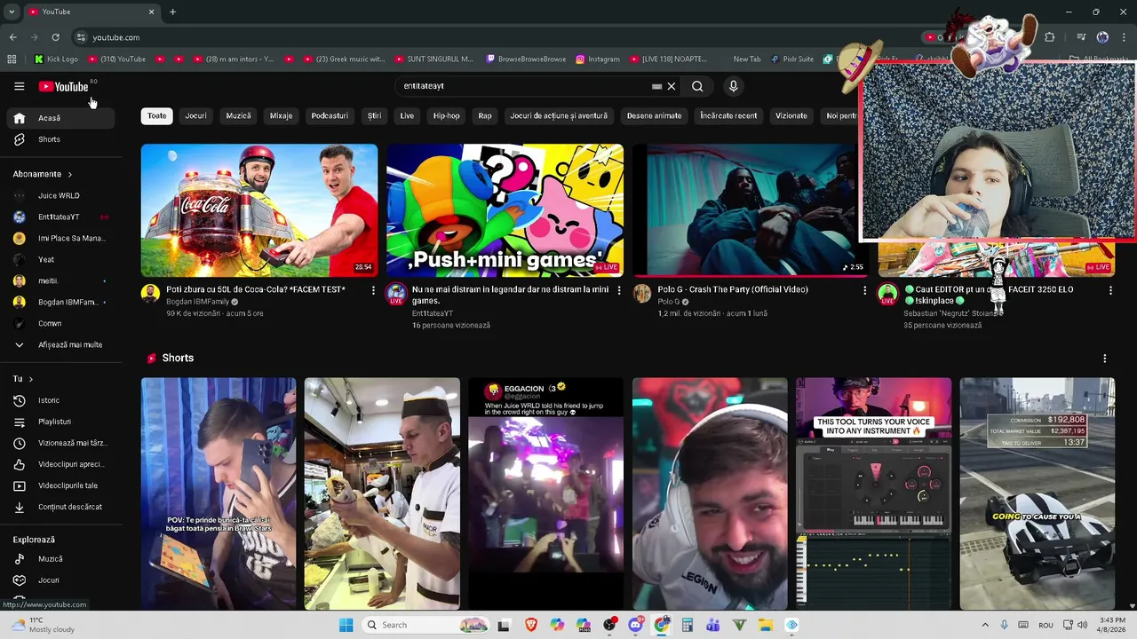This screenshot has height=639, width=1137.
Task: Reload the page with browser refresh button
Action: (55, 37)
